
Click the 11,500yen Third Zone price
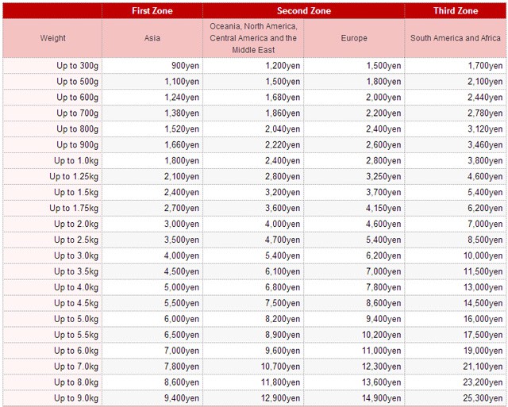483,272
